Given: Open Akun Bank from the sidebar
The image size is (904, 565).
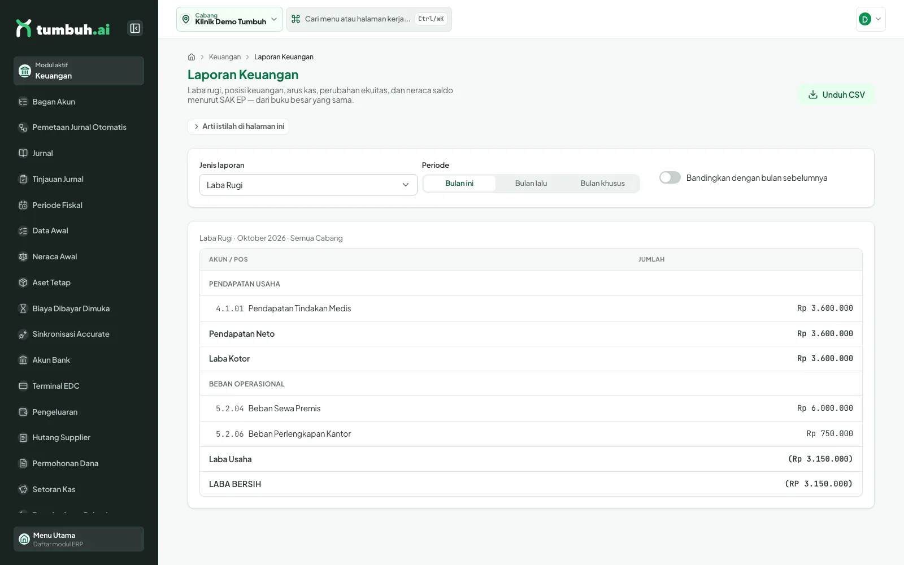Looking at the screenshot, I should (79, 360).
